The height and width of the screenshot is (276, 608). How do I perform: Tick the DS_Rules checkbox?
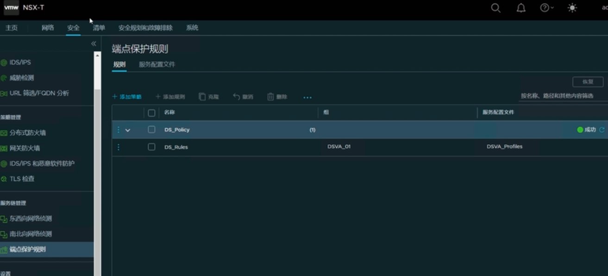[x=151, y=147]
